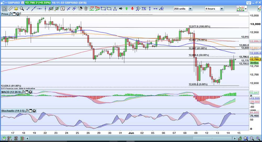Image resolution: width=262 pixels, height=142 pixels.
Task: Select the ruler measurement tool
Action: coord(10,9)
